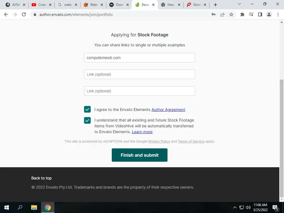The image size is (284, 213).
Task: Uncheck the Author Agreement checkbox
Action: tap(87, 109)
